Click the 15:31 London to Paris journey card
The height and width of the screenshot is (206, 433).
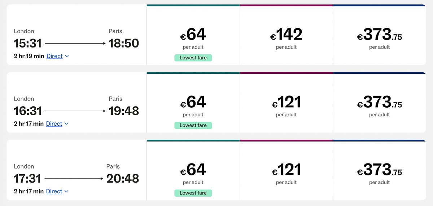click(x=76, y=35)
